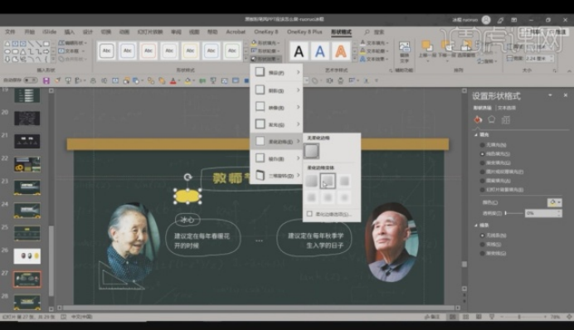Open the 形状填充 dropdown
This screenshot has width=574, height=330.
pos(265,43)
